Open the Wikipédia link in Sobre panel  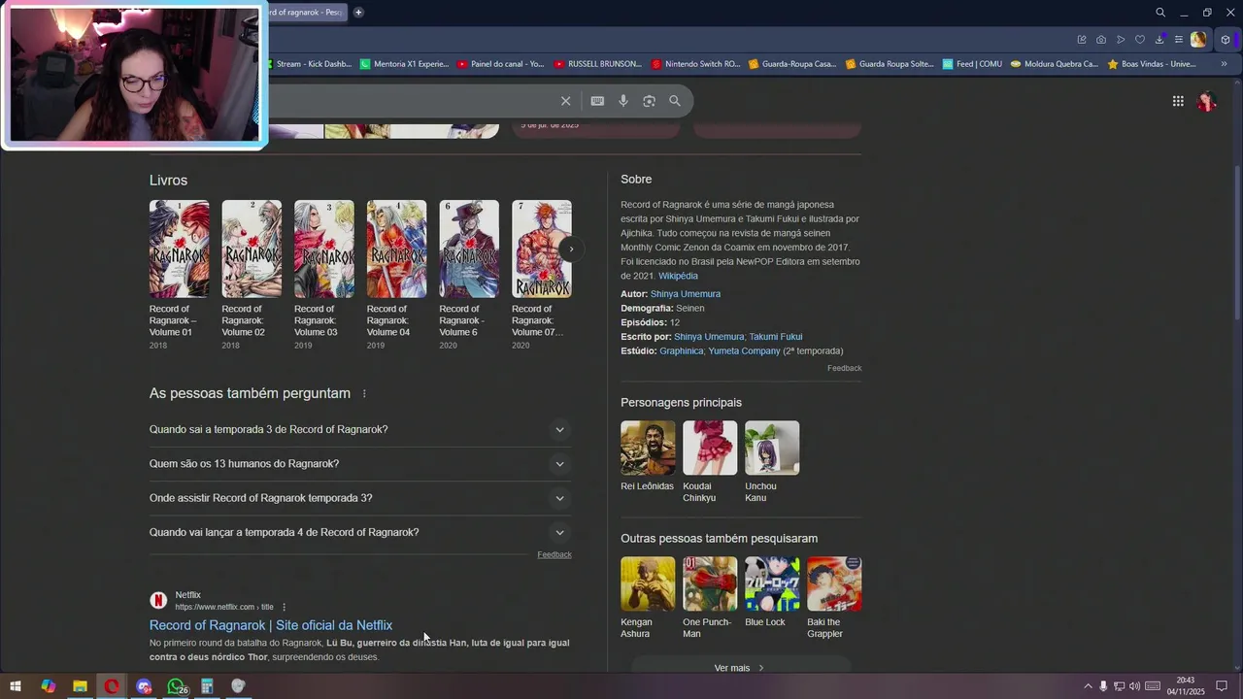coord(678,276)
